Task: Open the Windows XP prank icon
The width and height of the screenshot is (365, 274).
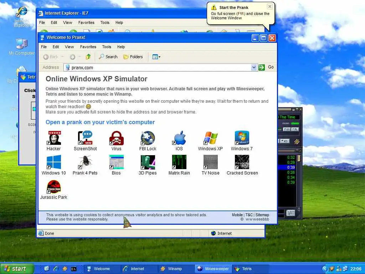Action: point(210,138)
